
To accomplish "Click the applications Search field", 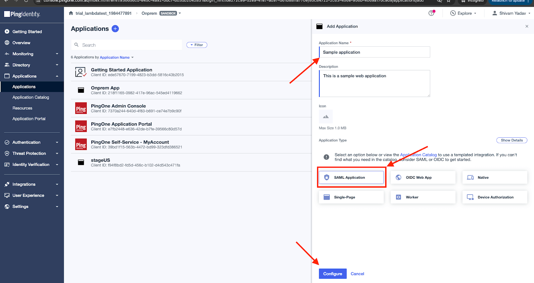I will (x=126, y=45).
